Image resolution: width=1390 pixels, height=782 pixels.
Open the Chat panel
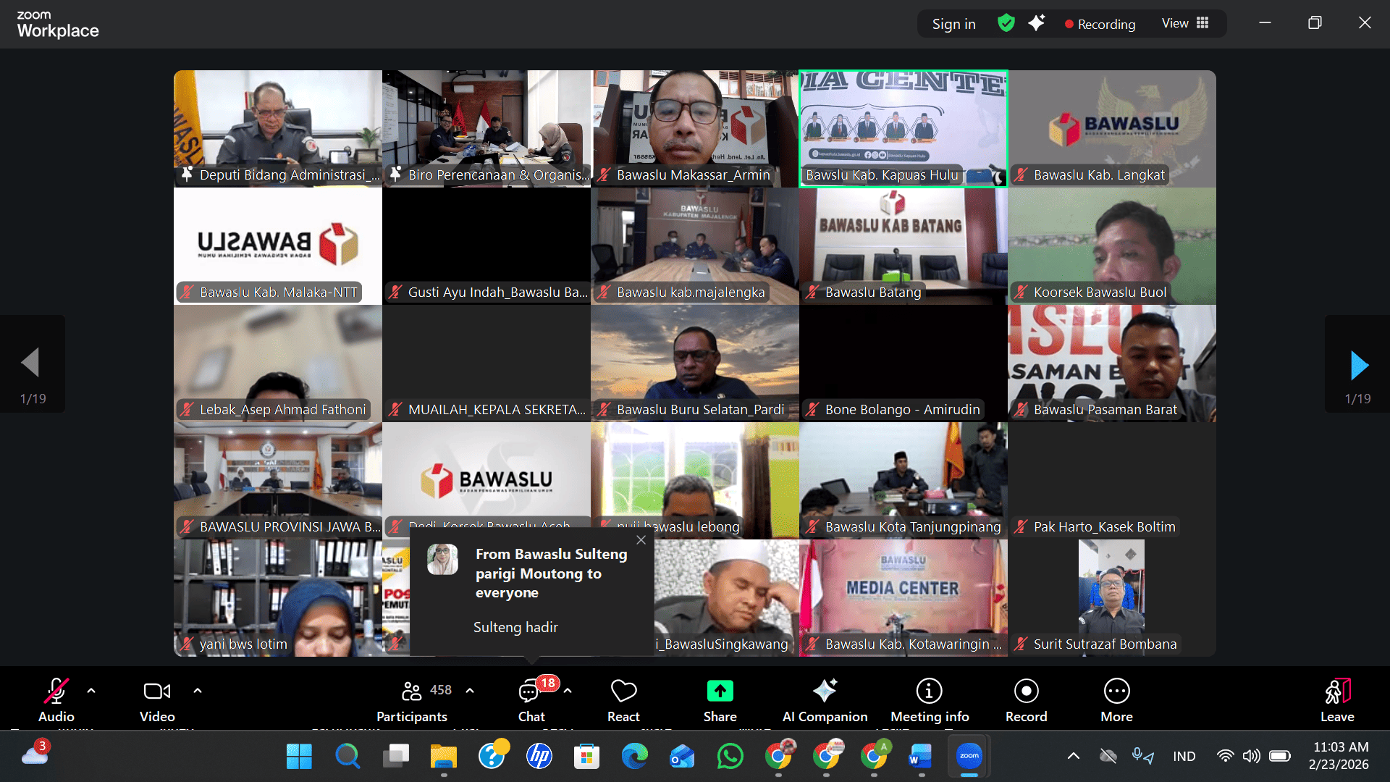click(531, 699)
